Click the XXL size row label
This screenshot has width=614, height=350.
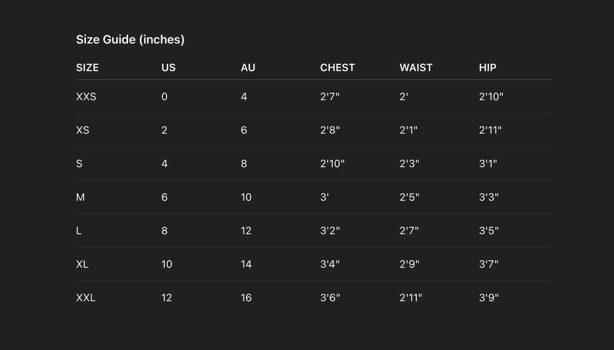(85, 298)
